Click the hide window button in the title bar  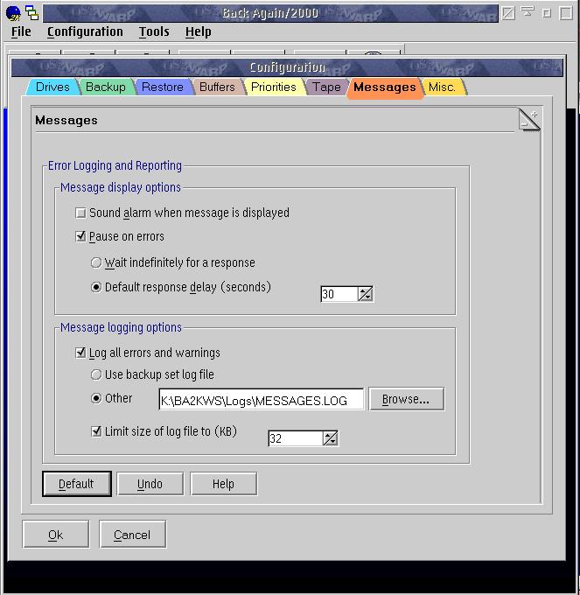508,13
